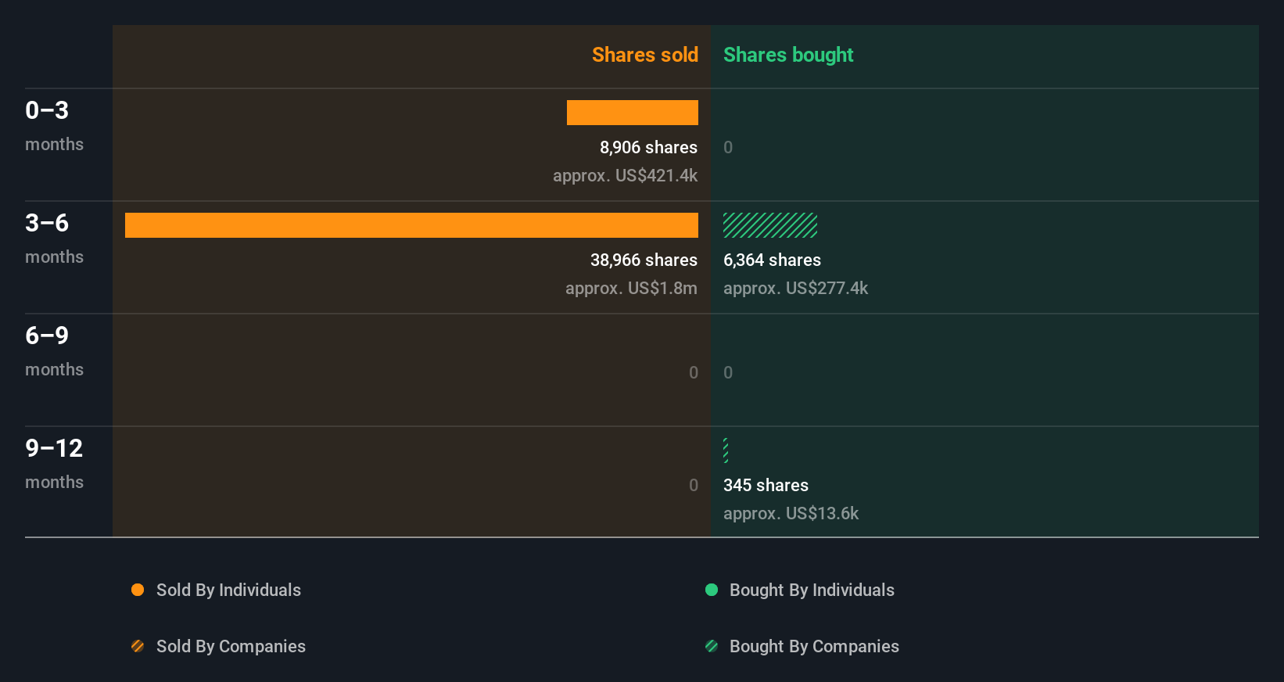Click the 9–12 months row label
Screen dimensions: 1284x682
click(54, 465)
